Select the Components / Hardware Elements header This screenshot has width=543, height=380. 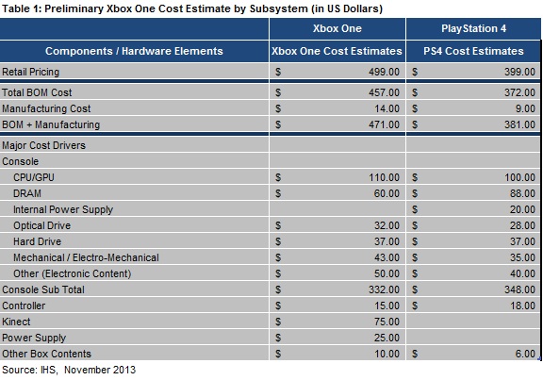134,51
